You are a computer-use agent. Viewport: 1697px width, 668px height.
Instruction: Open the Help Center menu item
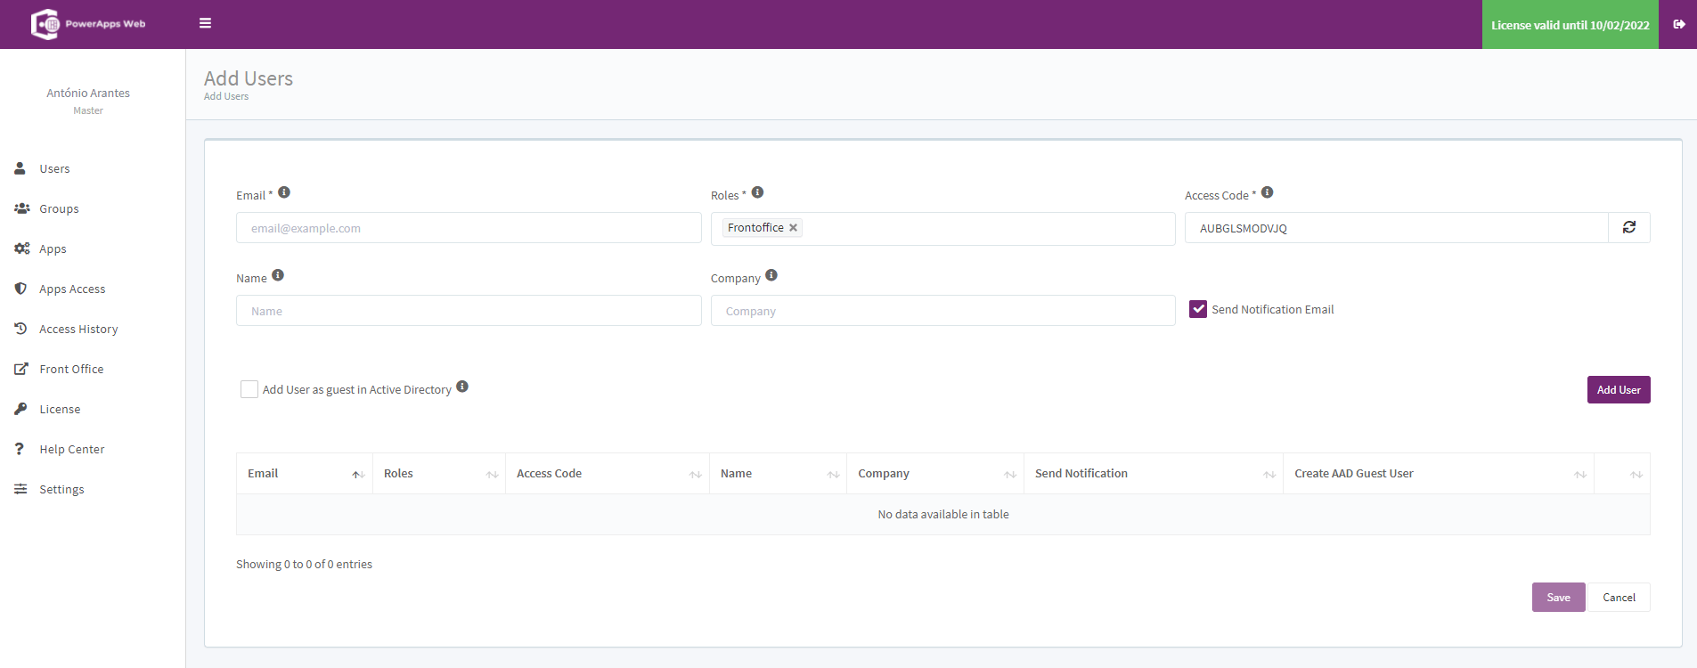pos(72,449)
